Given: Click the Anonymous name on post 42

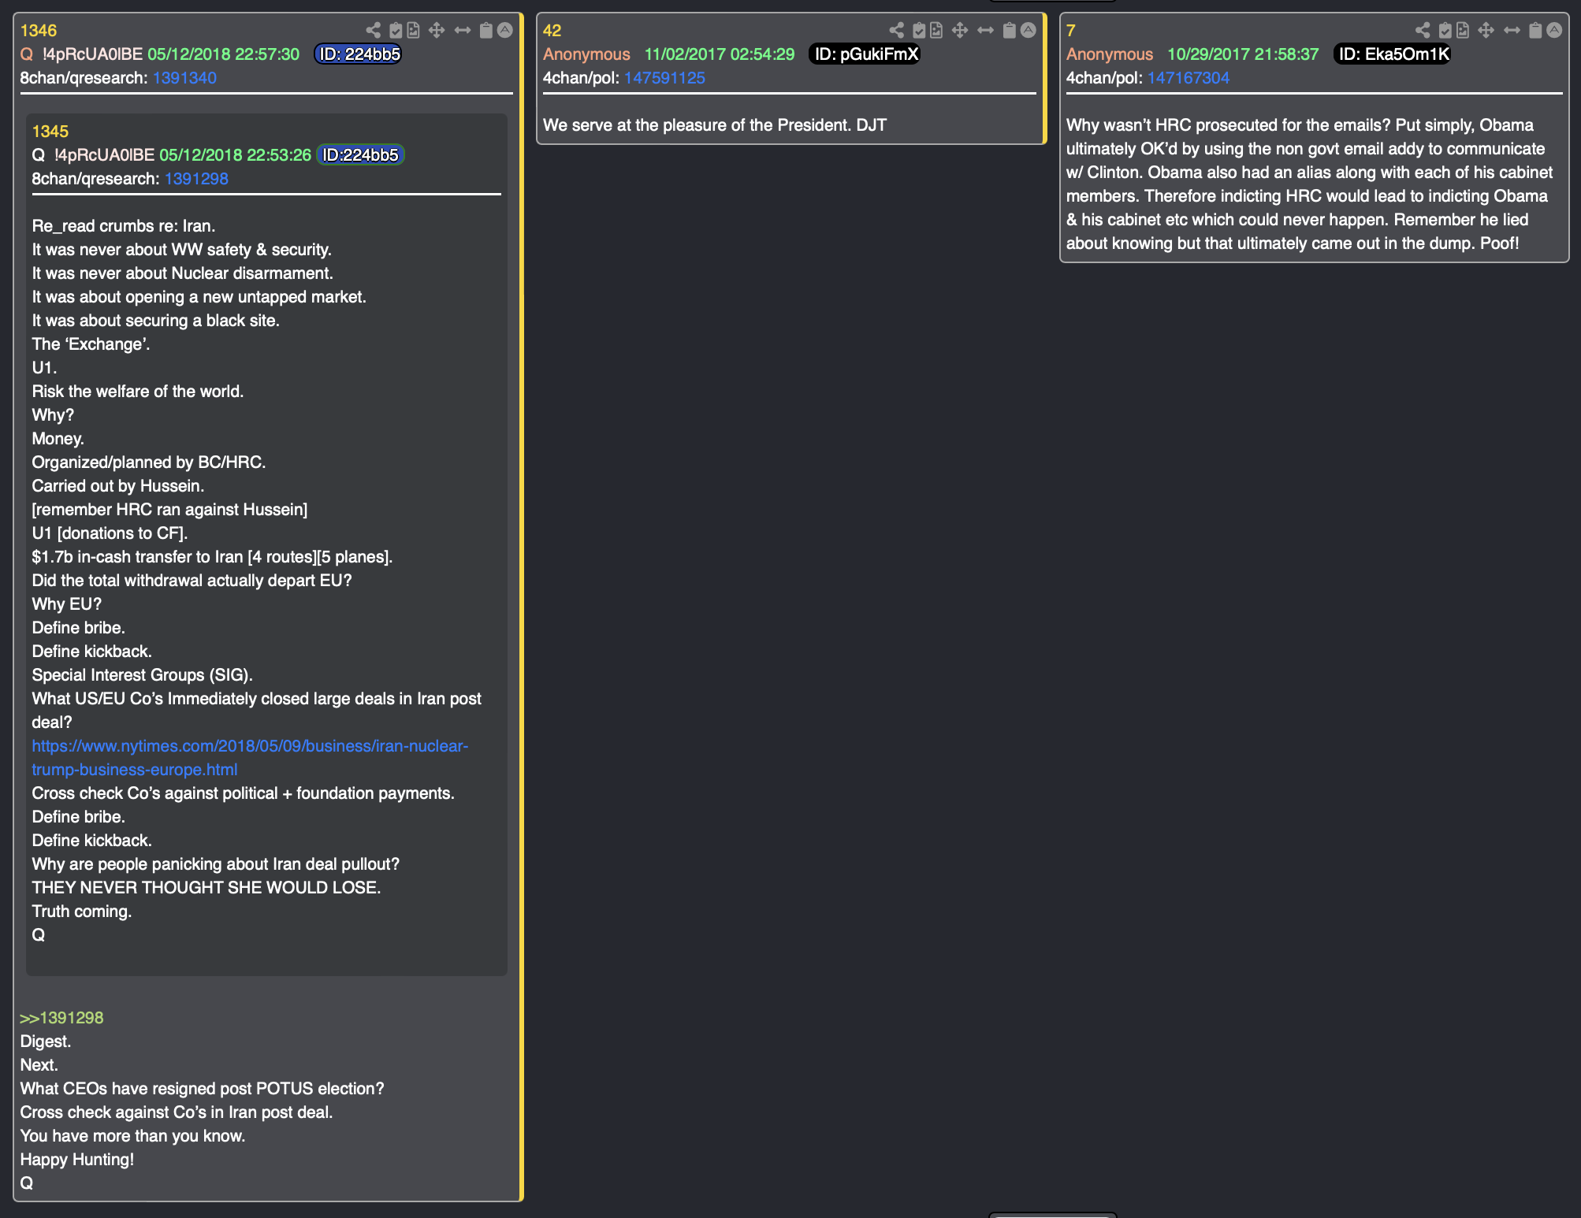Looking at the screenshot, I should 586,54.
